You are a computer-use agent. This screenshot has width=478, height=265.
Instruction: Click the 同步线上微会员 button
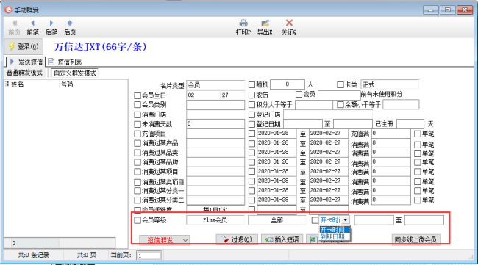pos(415,239)
